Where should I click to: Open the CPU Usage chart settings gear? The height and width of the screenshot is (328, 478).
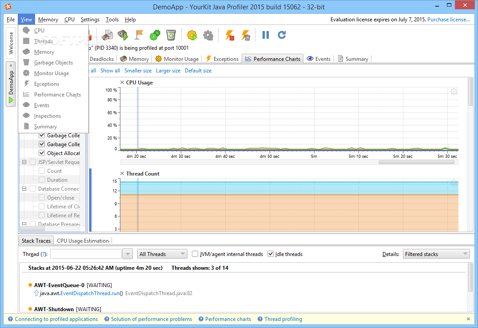tap(454, 91)
